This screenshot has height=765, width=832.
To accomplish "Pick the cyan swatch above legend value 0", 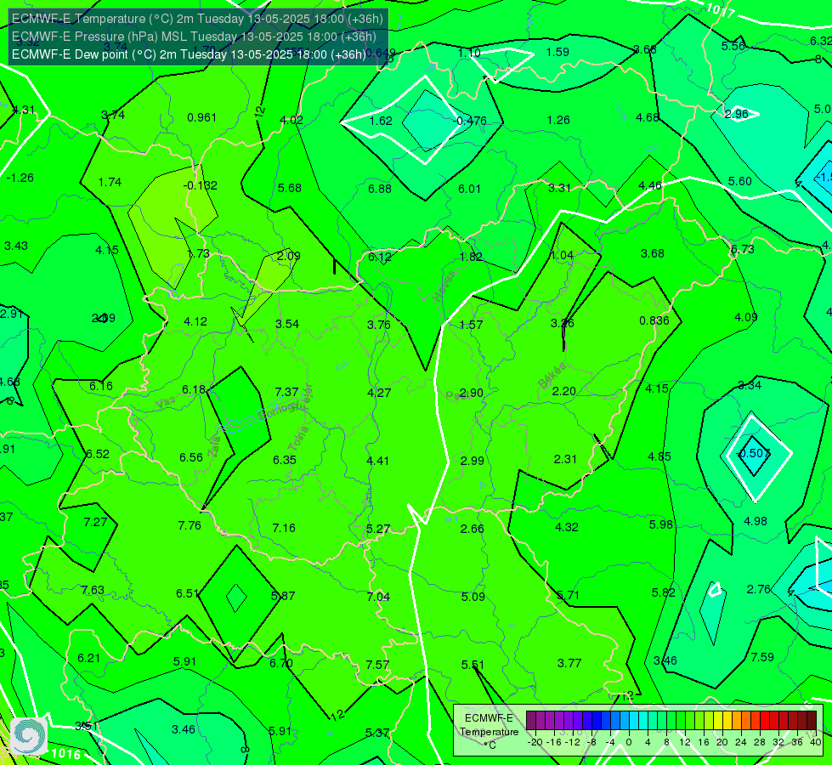I will point(634,721).
